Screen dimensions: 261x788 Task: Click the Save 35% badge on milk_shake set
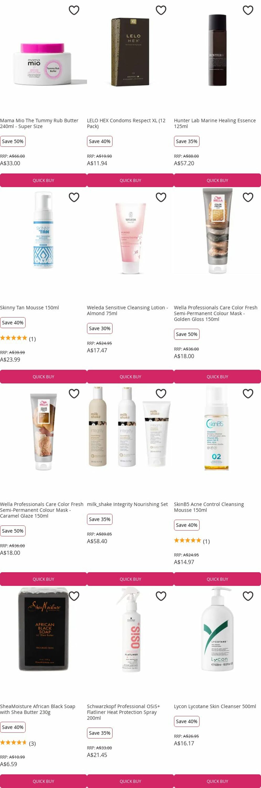click(x=100, y=519)
